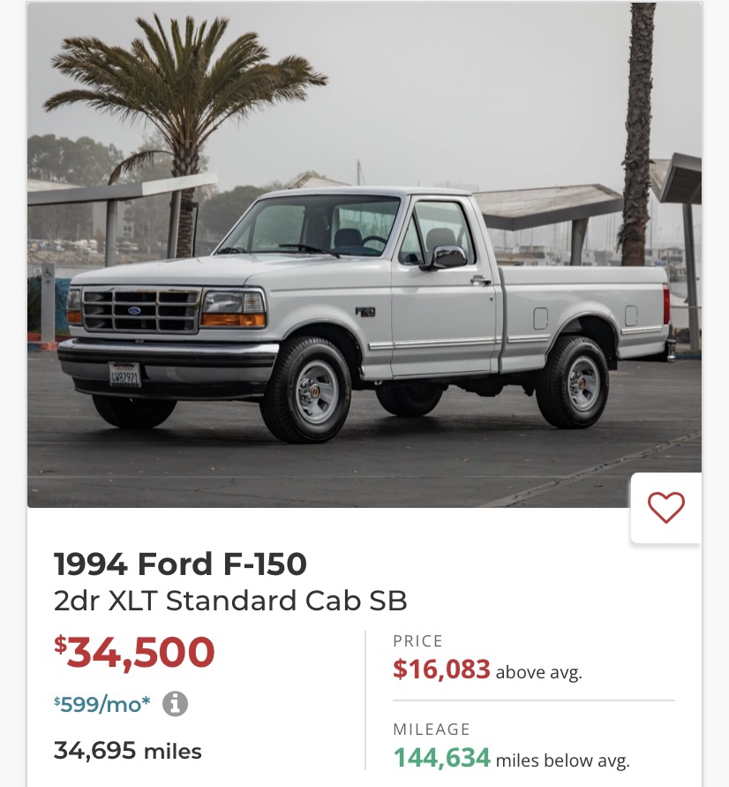Viewport: 729px width, 787px height.
Task: Click the 2dr XLT Standard Cab SB subtitle
Action: pos(230,601)
